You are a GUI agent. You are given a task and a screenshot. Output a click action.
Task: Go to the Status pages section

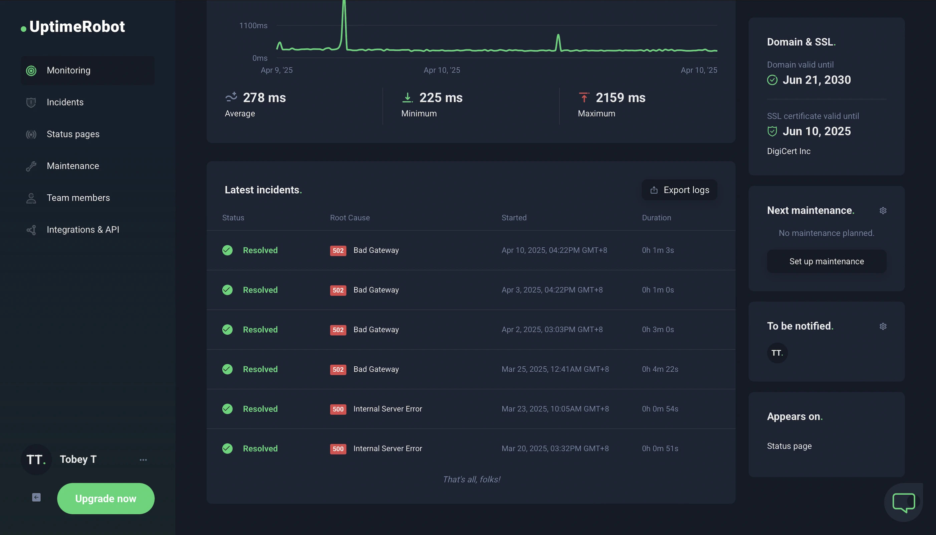[73, 135]
